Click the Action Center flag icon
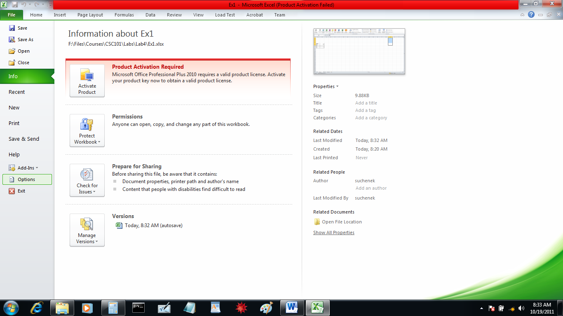The width and height of the screenshot is (563, 316). (x=492, y=308)
